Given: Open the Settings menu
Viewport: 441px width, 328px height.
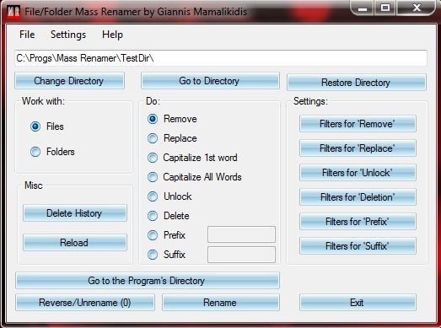Looking at the screenshot, I should pyautogui.click(x=68, y=35).
